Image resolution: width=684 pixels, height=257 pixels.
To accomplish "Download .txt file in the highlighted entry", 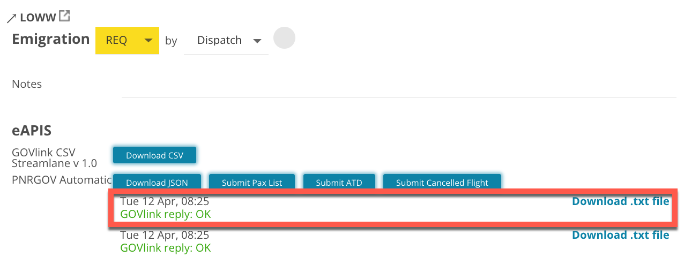I will click(620, 201).
